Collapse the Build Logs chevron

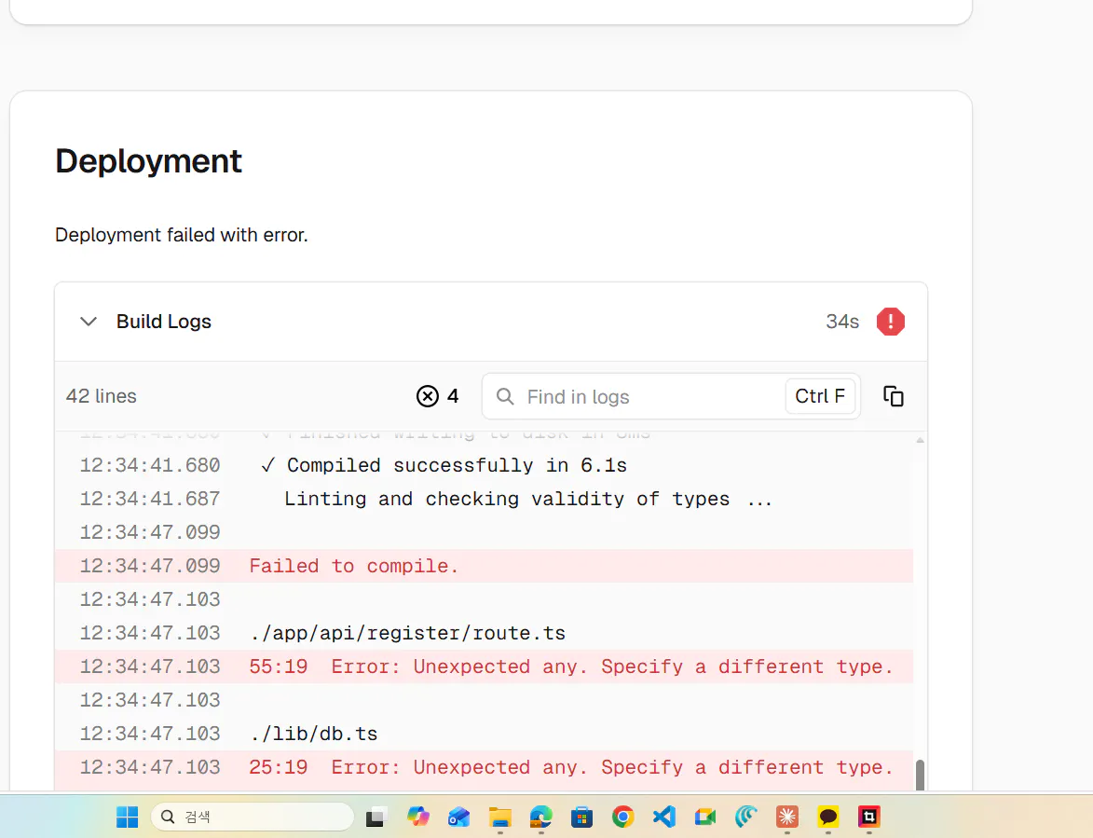tap(89, 322)
